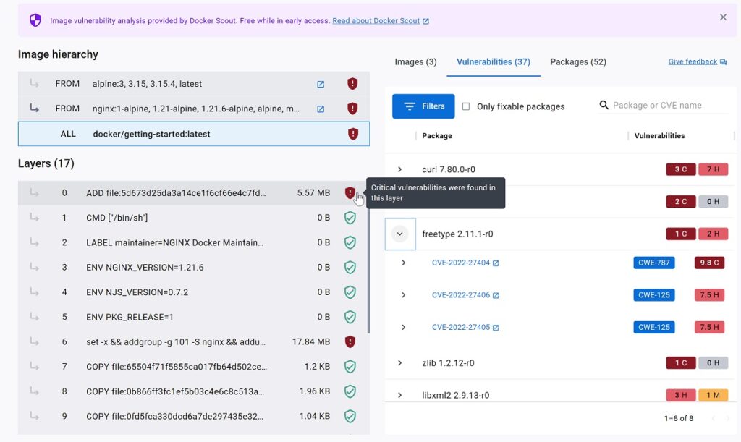This screenshot has height=442, width=741.
Task: Open the Give feedback link
Action: 698,62
